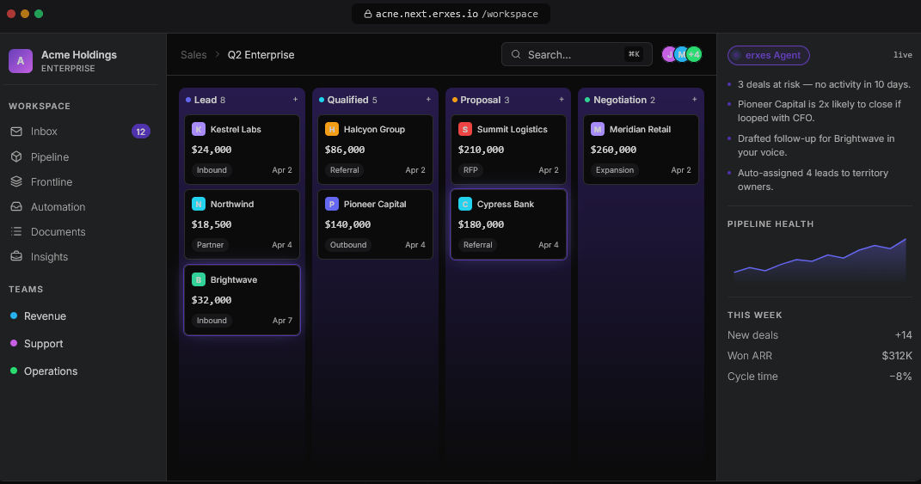Click the New deals +14 value
The height and width of the screenshot is (484, 921).
pyautogui.click(x=904, y=335)
